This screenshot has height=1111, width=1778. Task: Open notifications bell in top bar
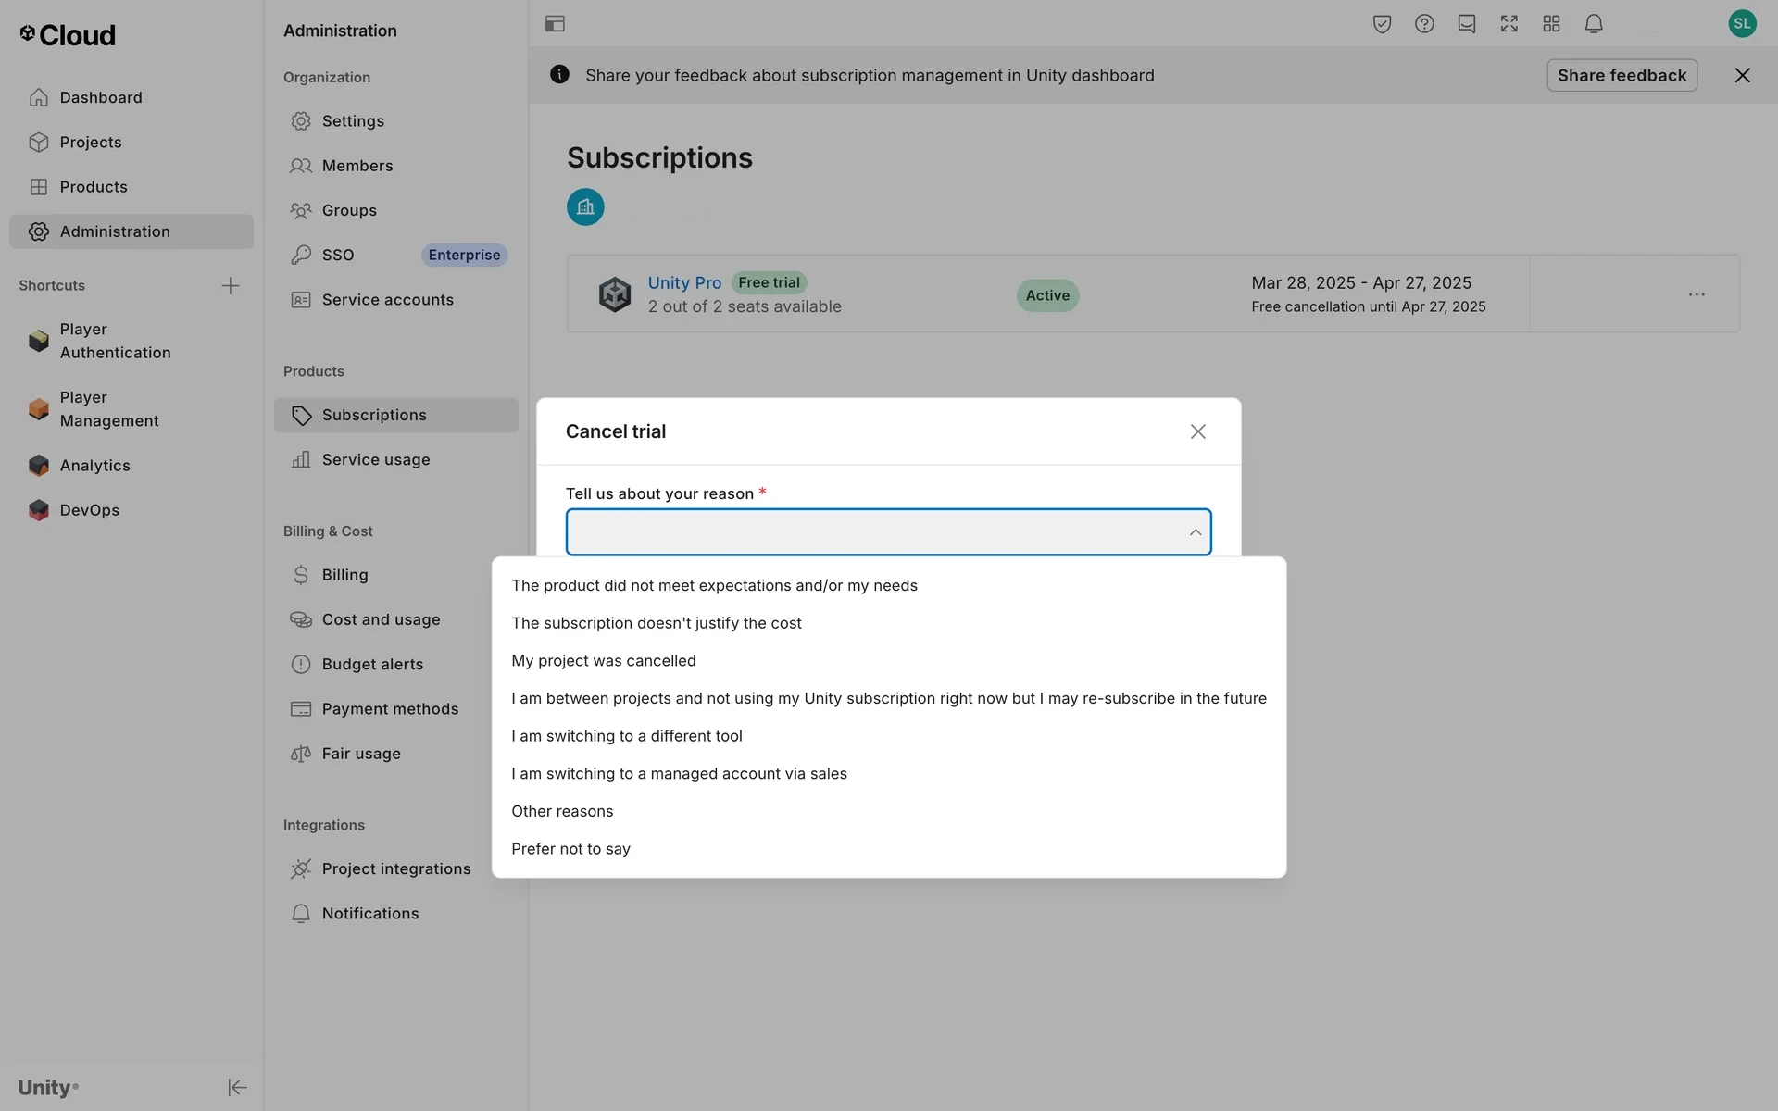(1594, 24)
